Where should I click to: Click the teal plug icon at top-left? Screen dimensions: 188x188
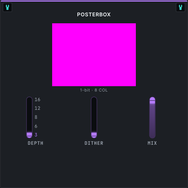click(7, 7)
